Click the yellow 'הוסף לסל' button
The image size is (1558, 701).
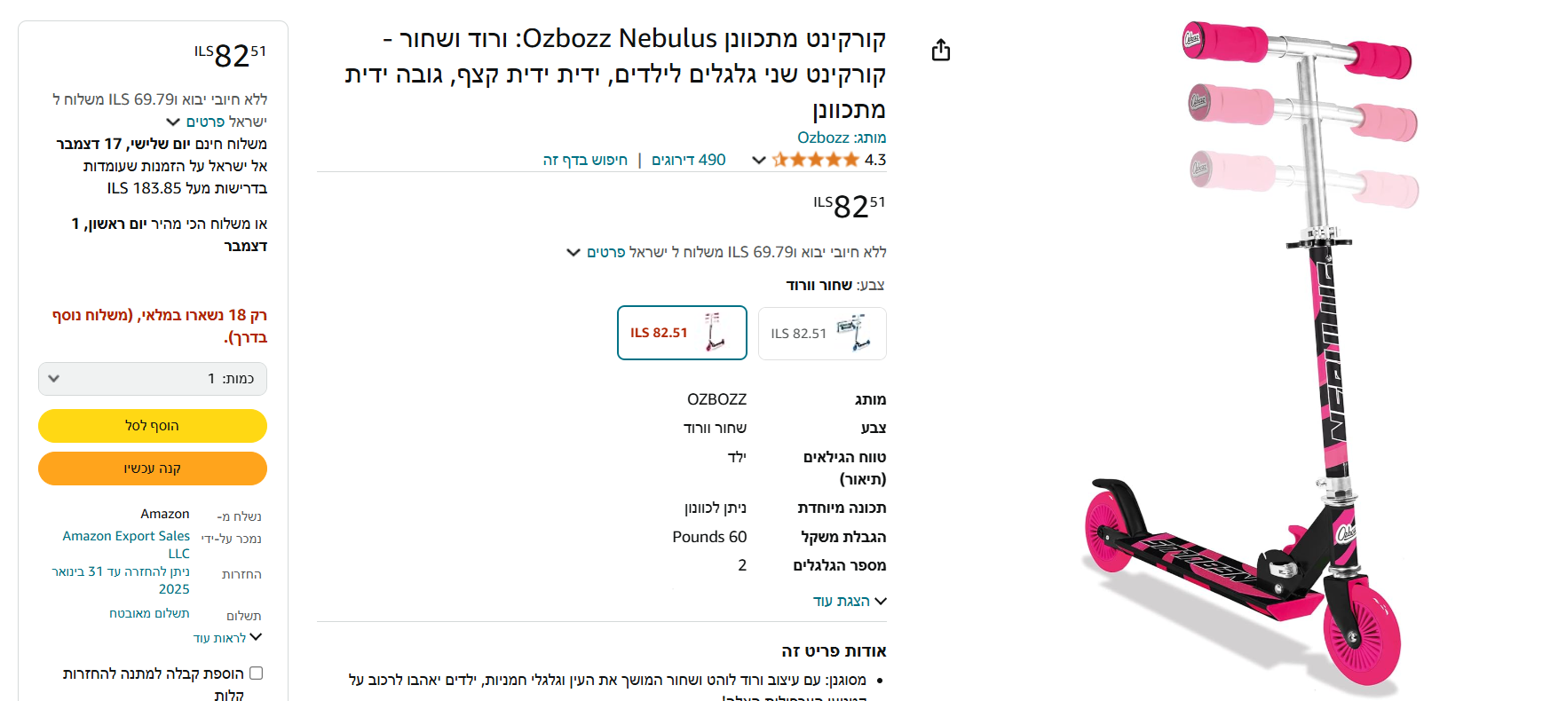point(153,426)
